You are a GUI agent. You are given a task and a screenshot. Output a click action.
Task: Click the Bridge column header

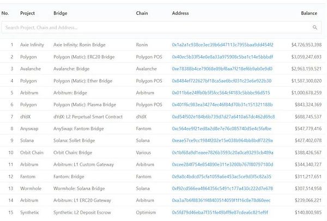click(60, 13)
